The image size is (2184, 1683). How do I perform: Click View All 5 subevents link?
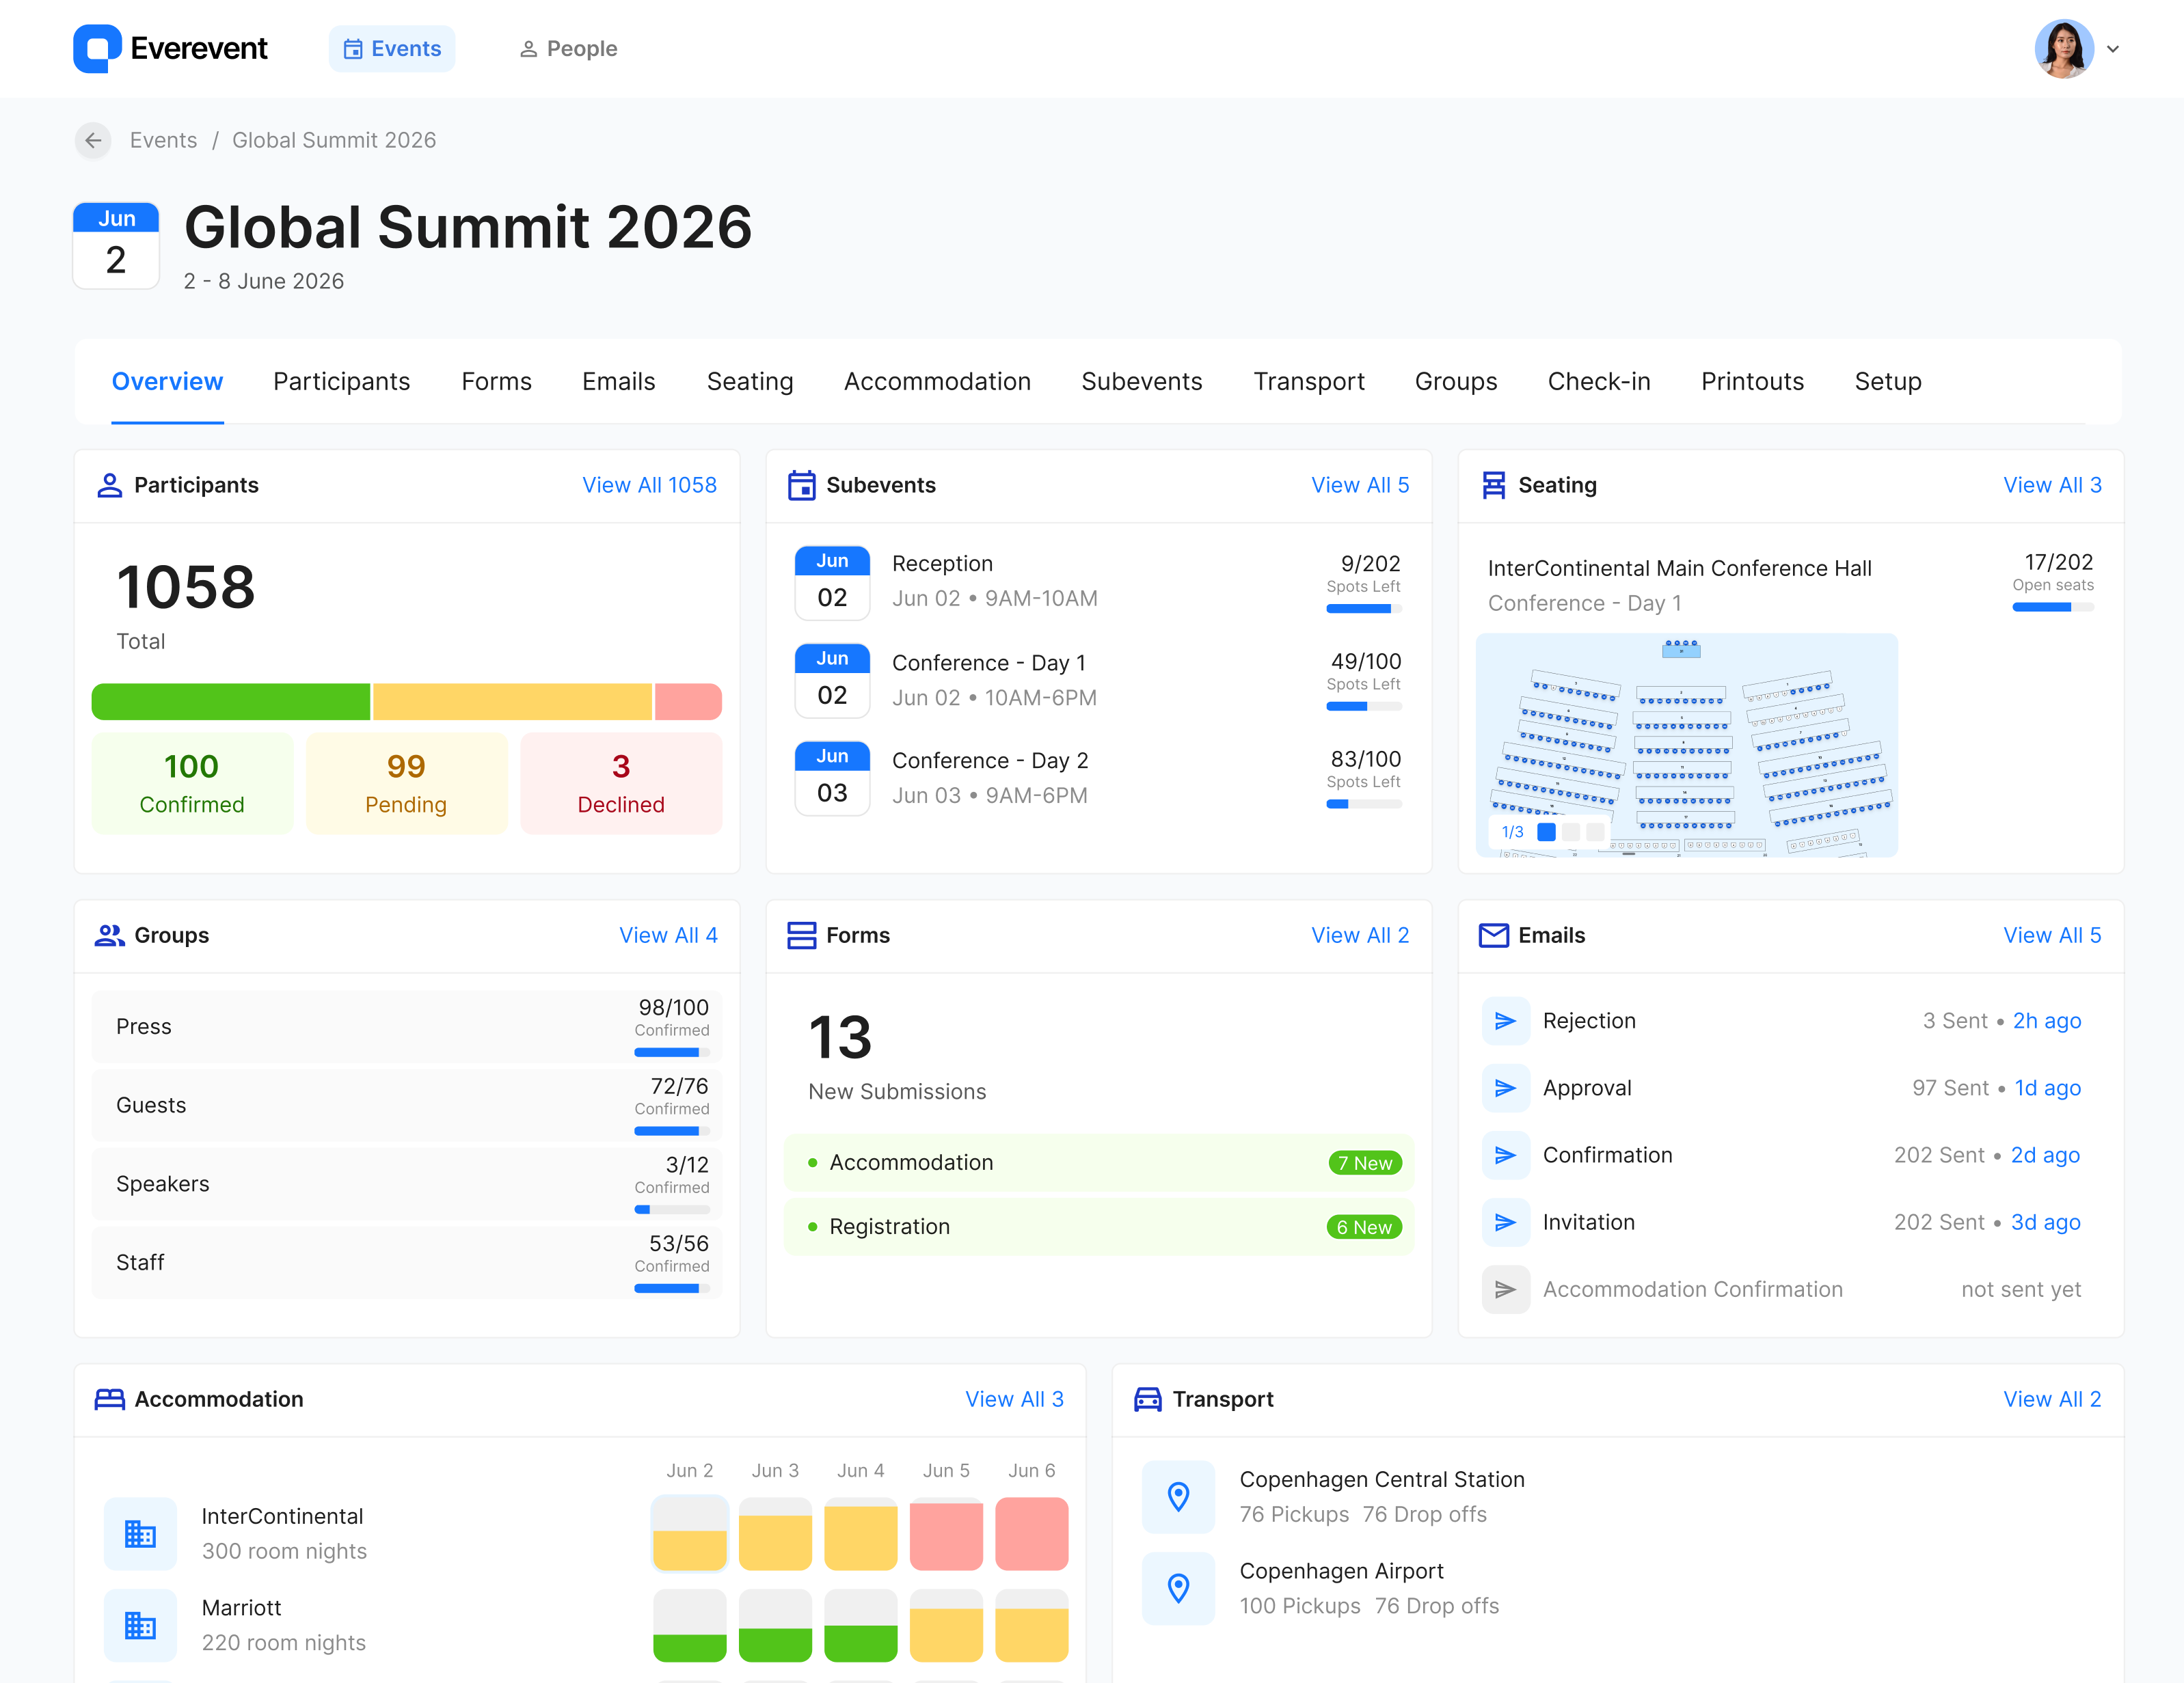pyautogui.click(x=1360, y=484)
